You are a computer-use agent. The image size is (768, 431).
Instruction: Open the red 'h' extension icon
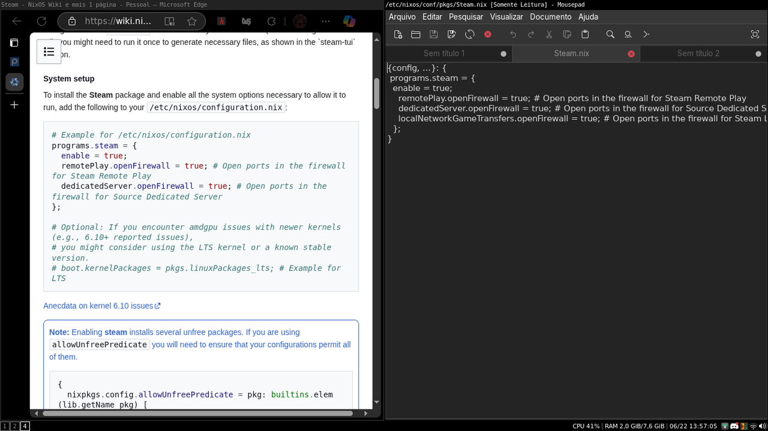(221, 21)
